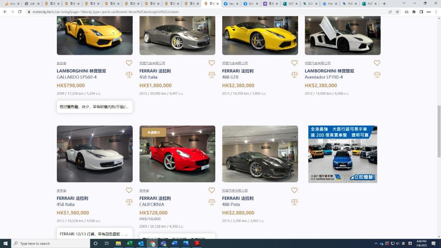Click the struck-through HK$758,000 original price
The width and height of the screenshot is (441, 248).
[150, 219]
